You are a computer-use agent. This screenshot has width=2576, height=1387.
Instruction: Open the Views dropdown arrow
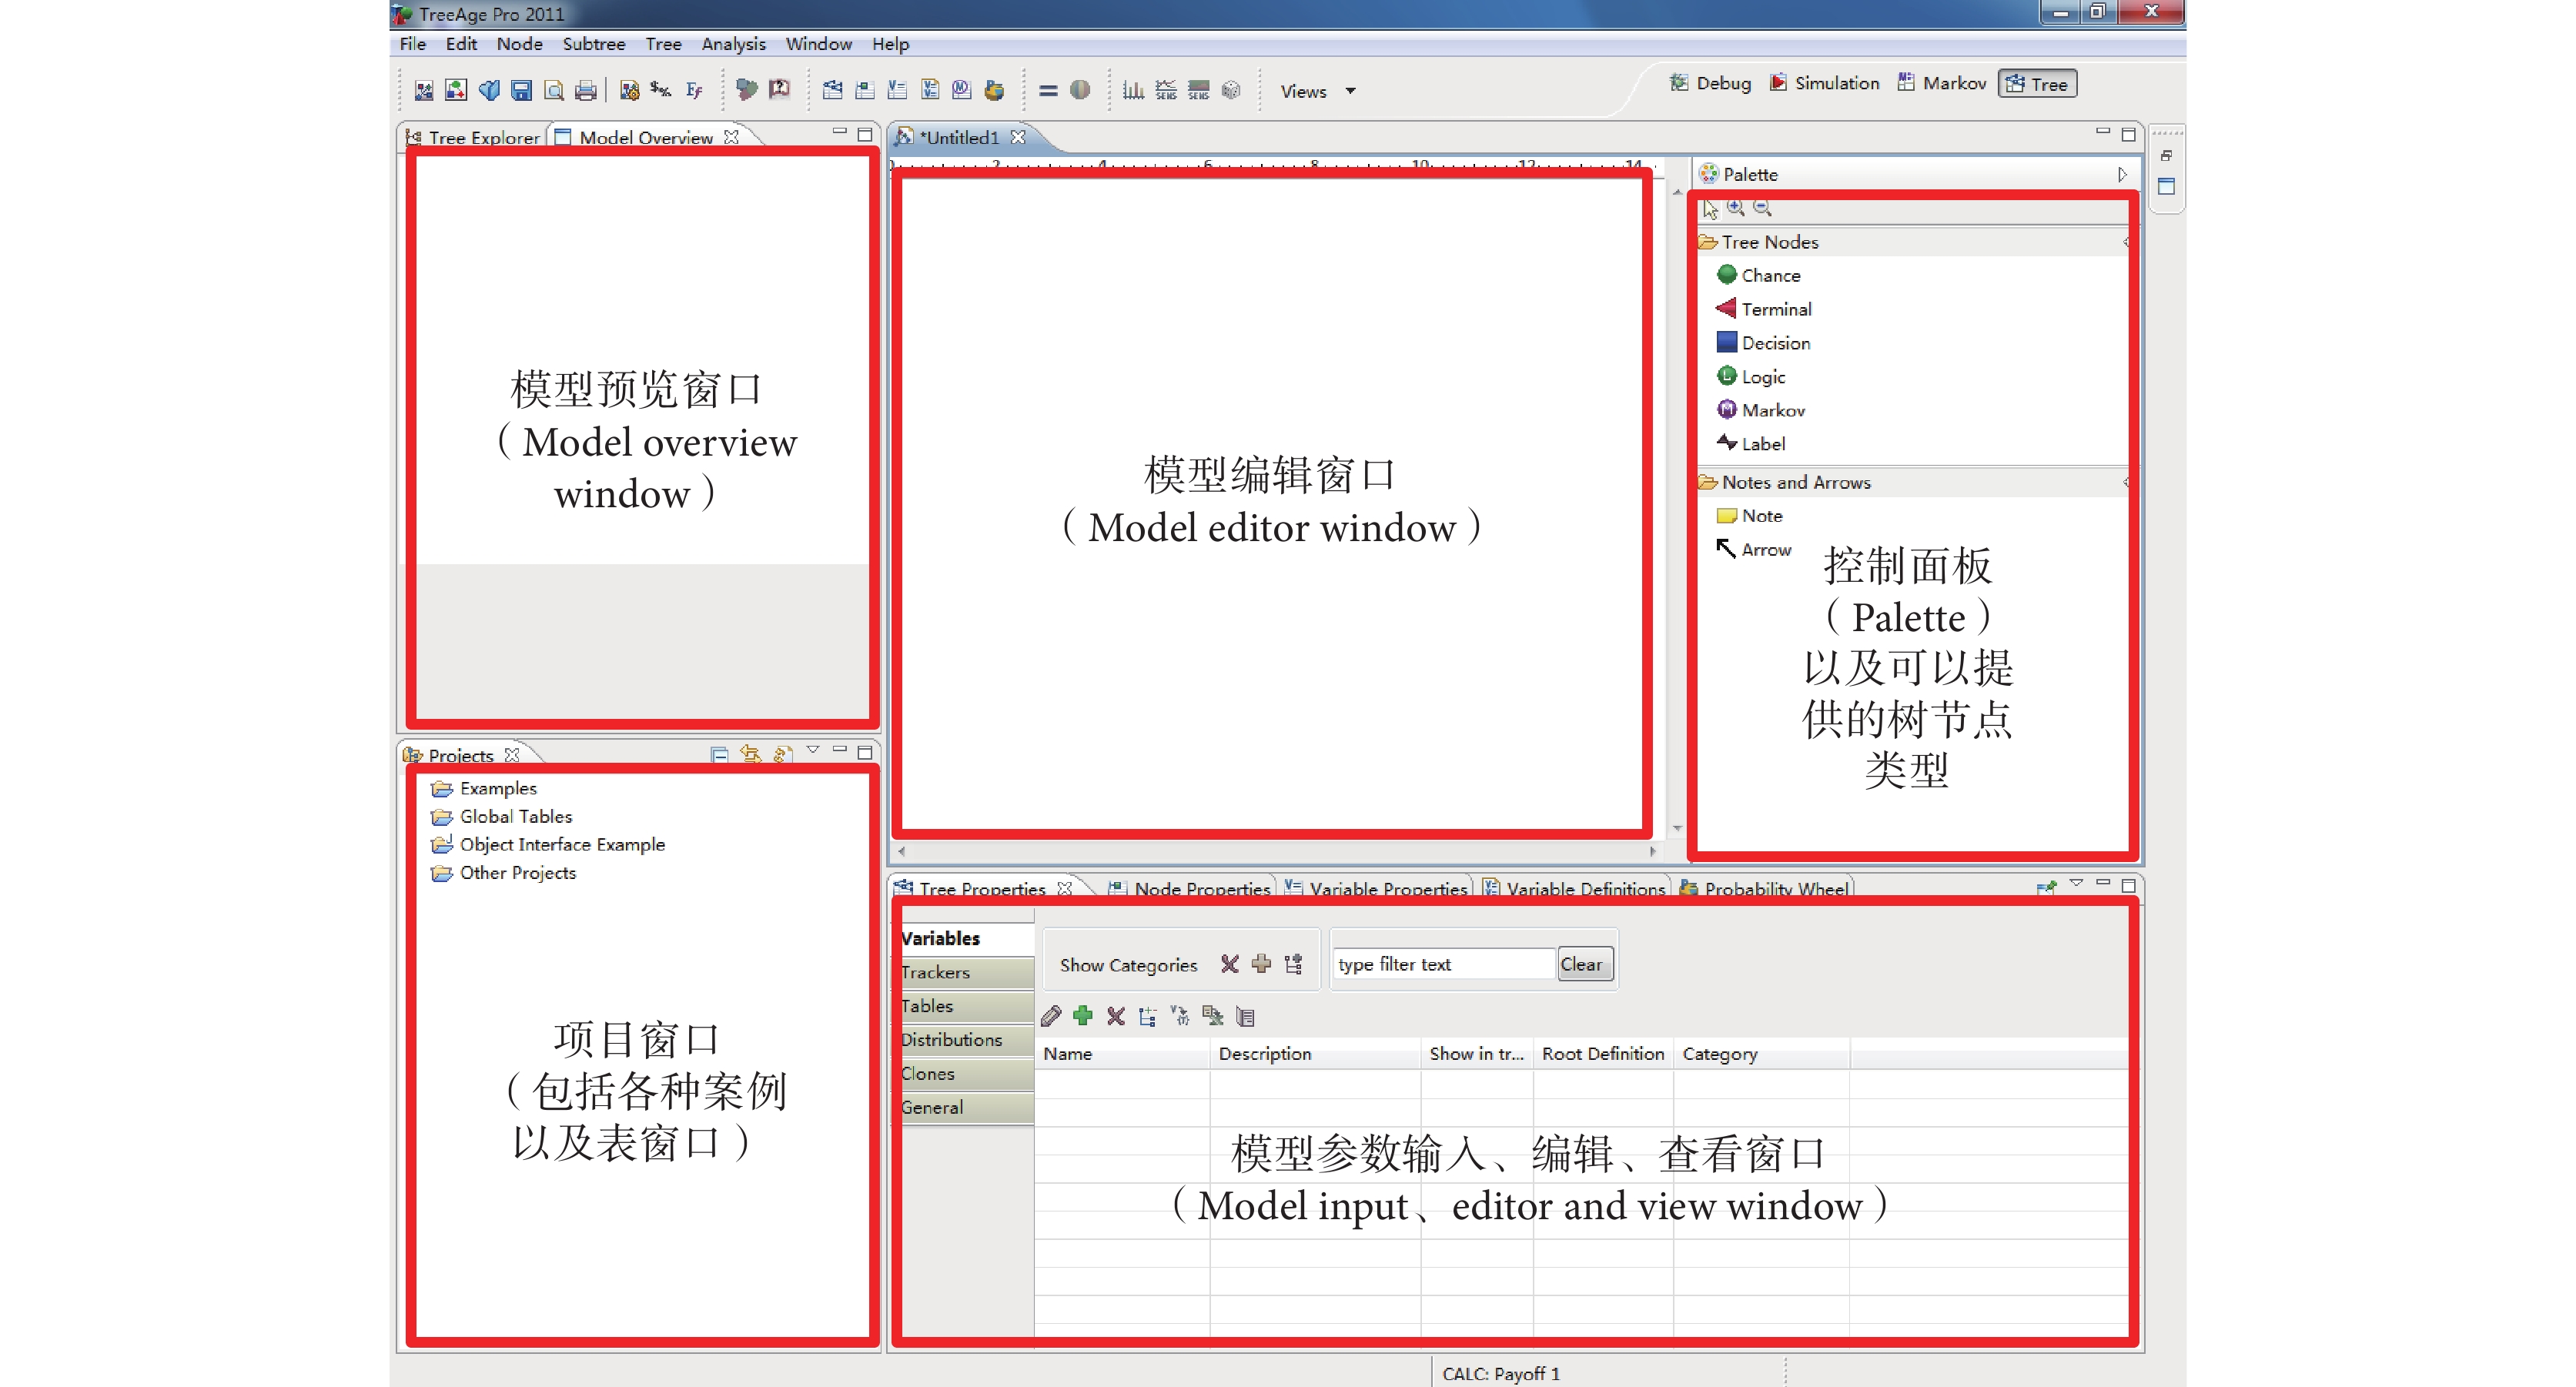coord(1351,91)
